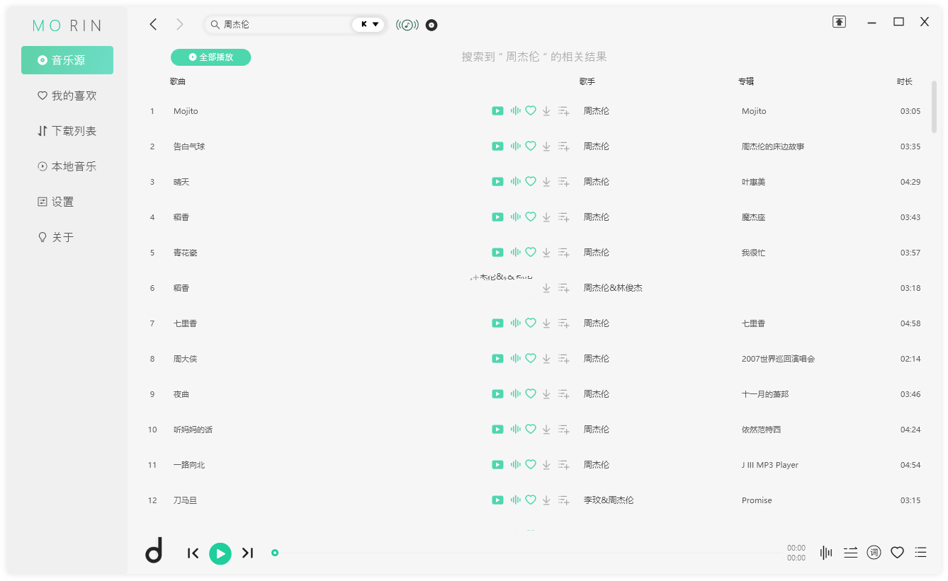Like the song Mojito
The width and height of the screenshot is (948, 581).
click(x=531, y=111)
